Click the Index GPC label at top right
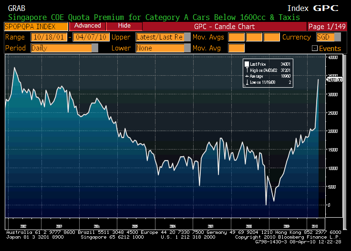This screenshot has height=251, width=351. 313,8
